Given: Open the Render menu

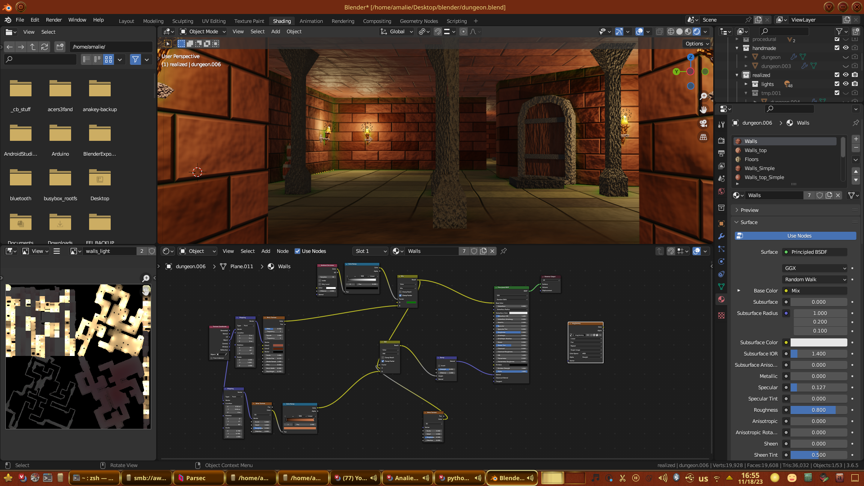Looking at the screenshot, I should pos(54,20).
